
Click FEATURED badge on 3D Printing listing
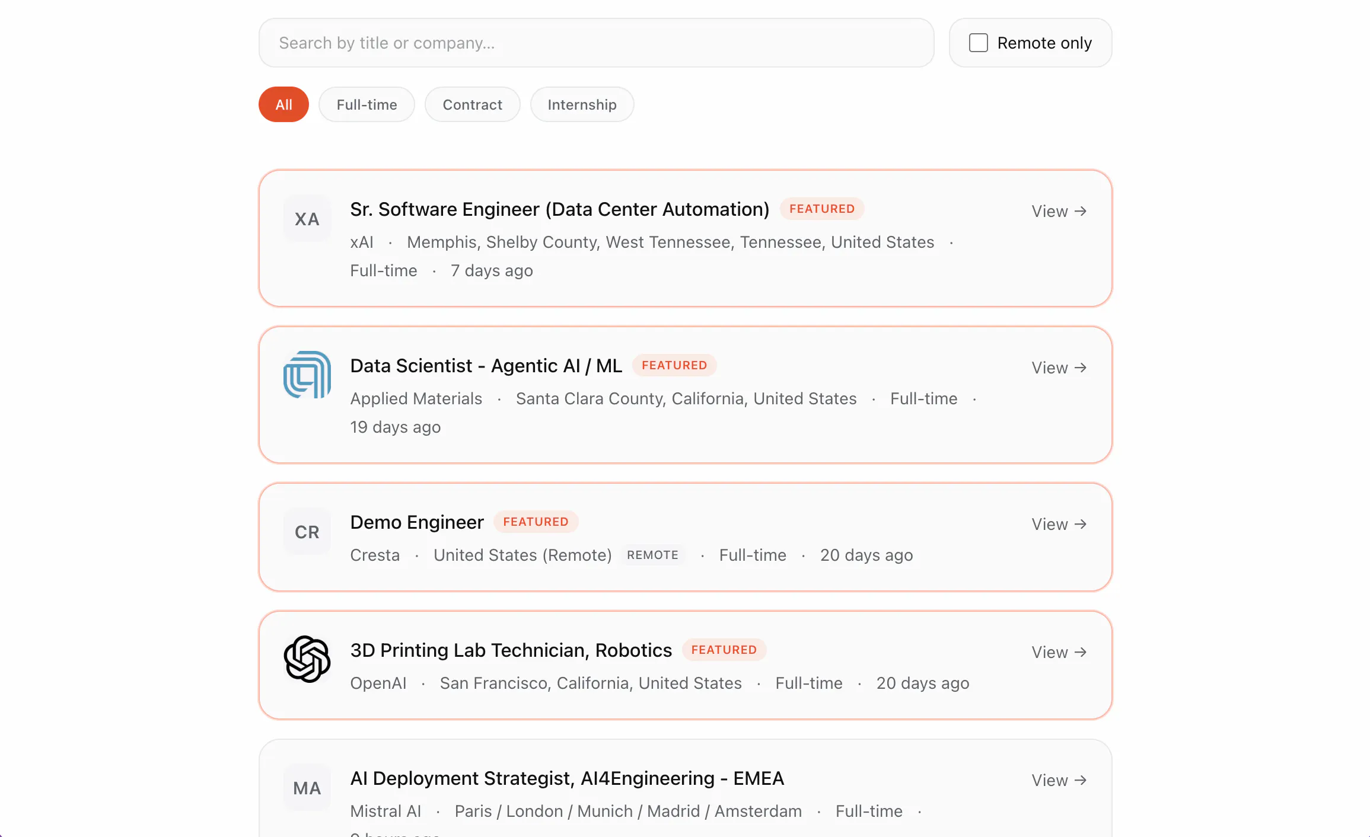coord(724,650)
